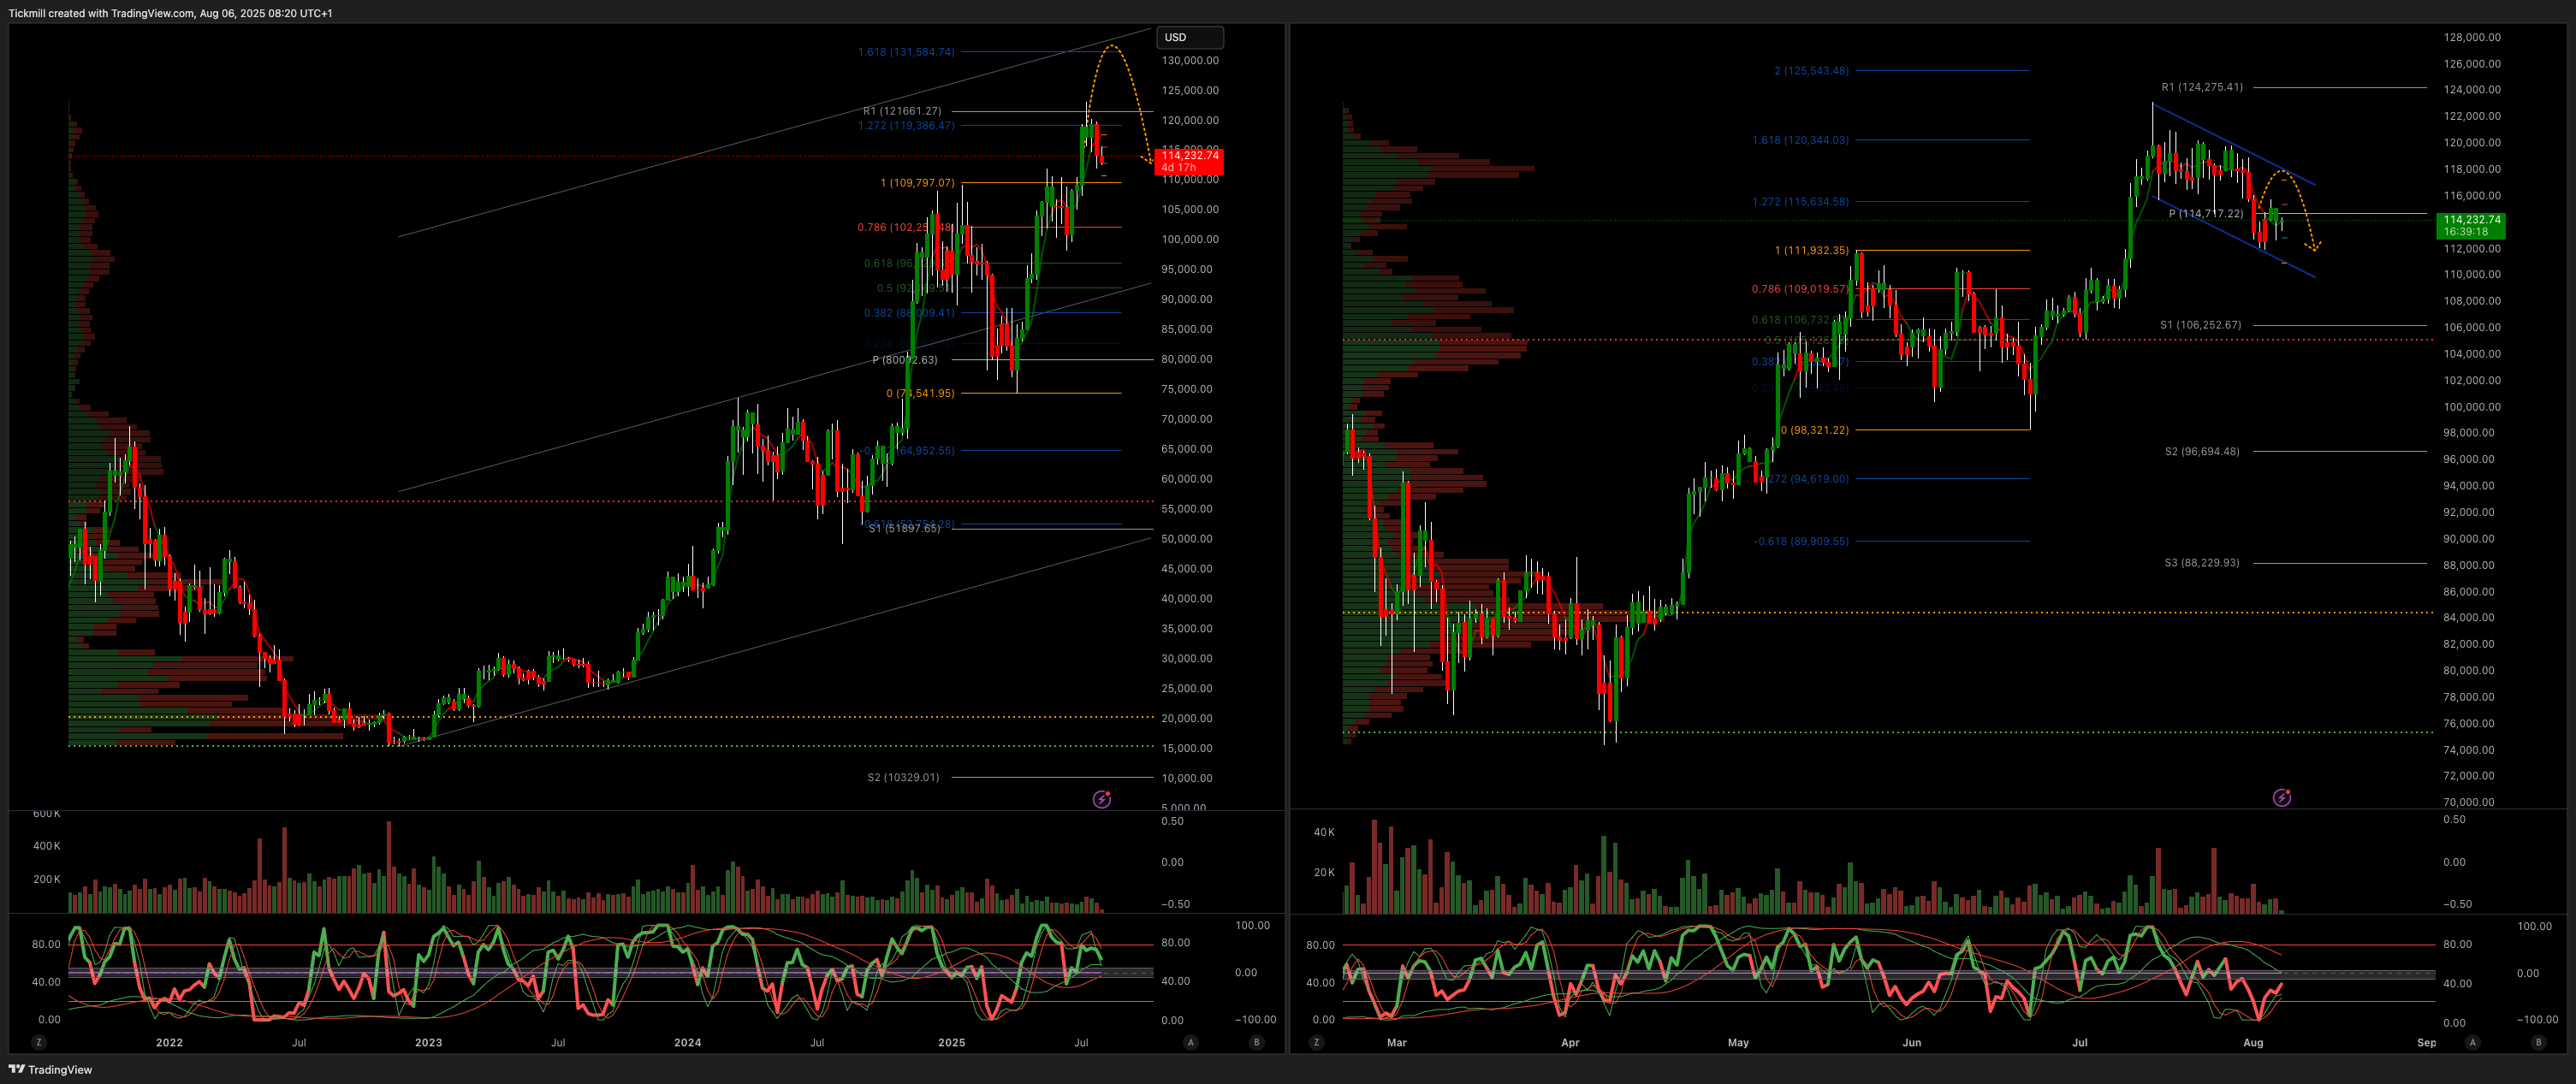Click the S2 (10329.01) pivot label
2576x1084 pixels.
coord(903,777)
